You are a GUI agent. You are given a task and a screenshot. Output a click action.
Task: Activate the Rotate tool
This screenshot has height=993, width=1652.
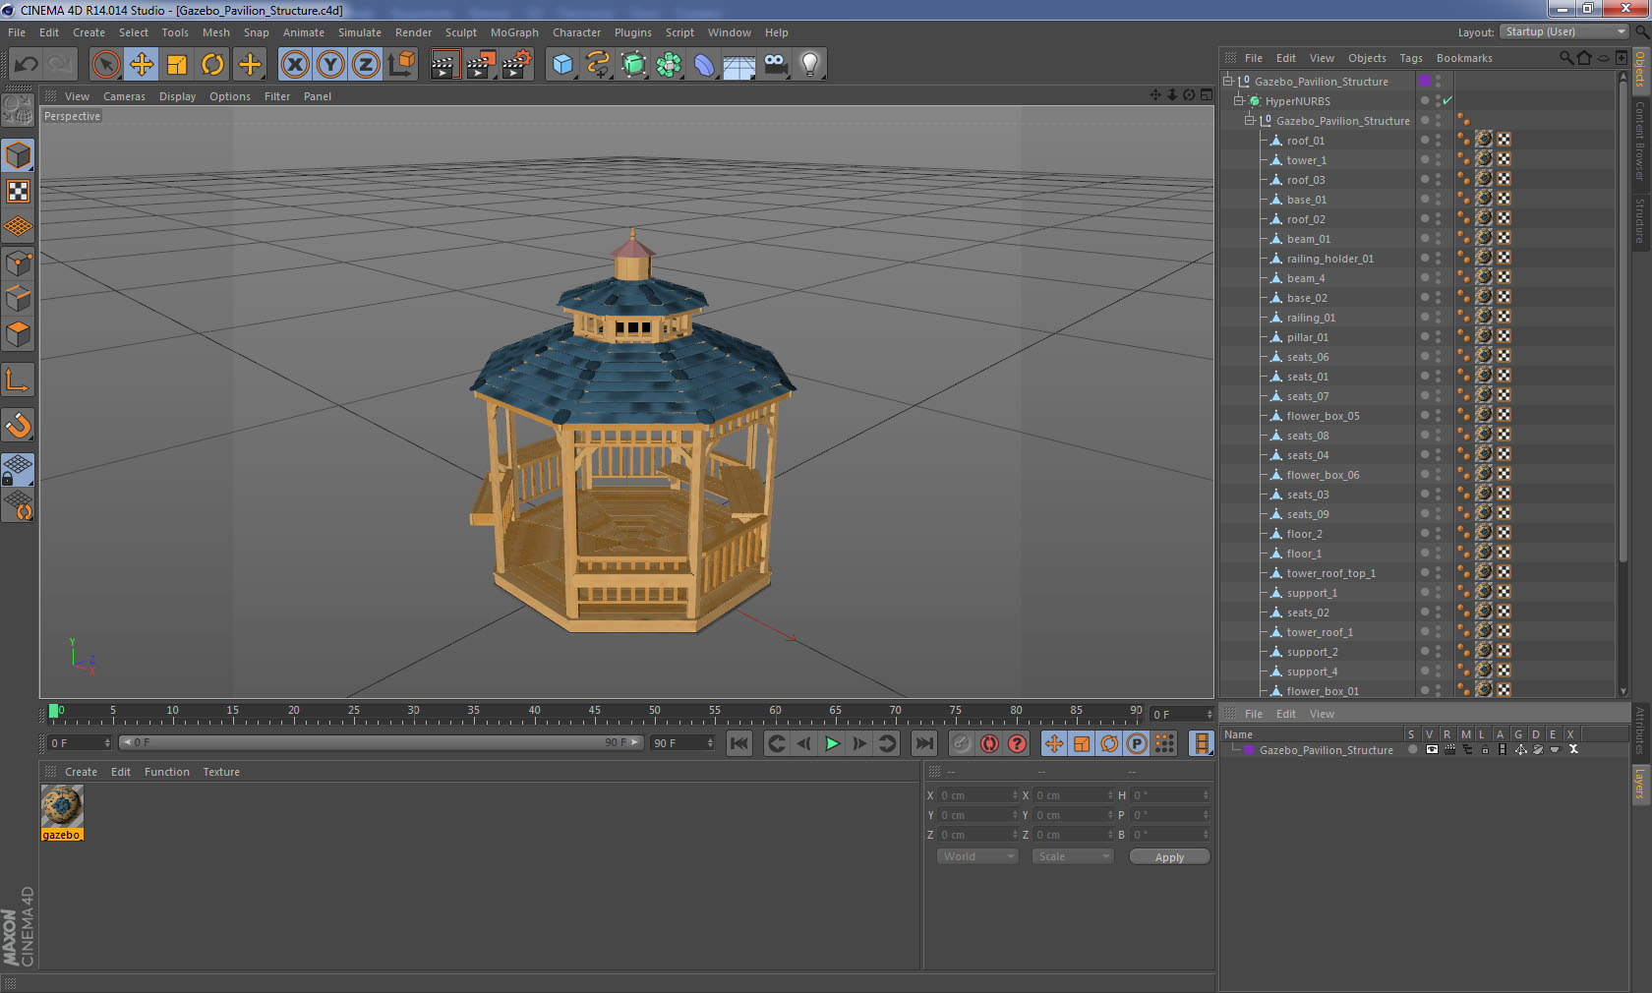[212, 65]
